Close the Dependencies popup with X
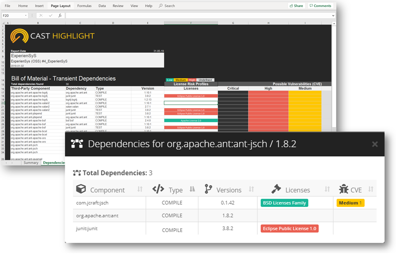Viewport: 396px width, 255px height. pyautogui.click(x=375, y=144)
